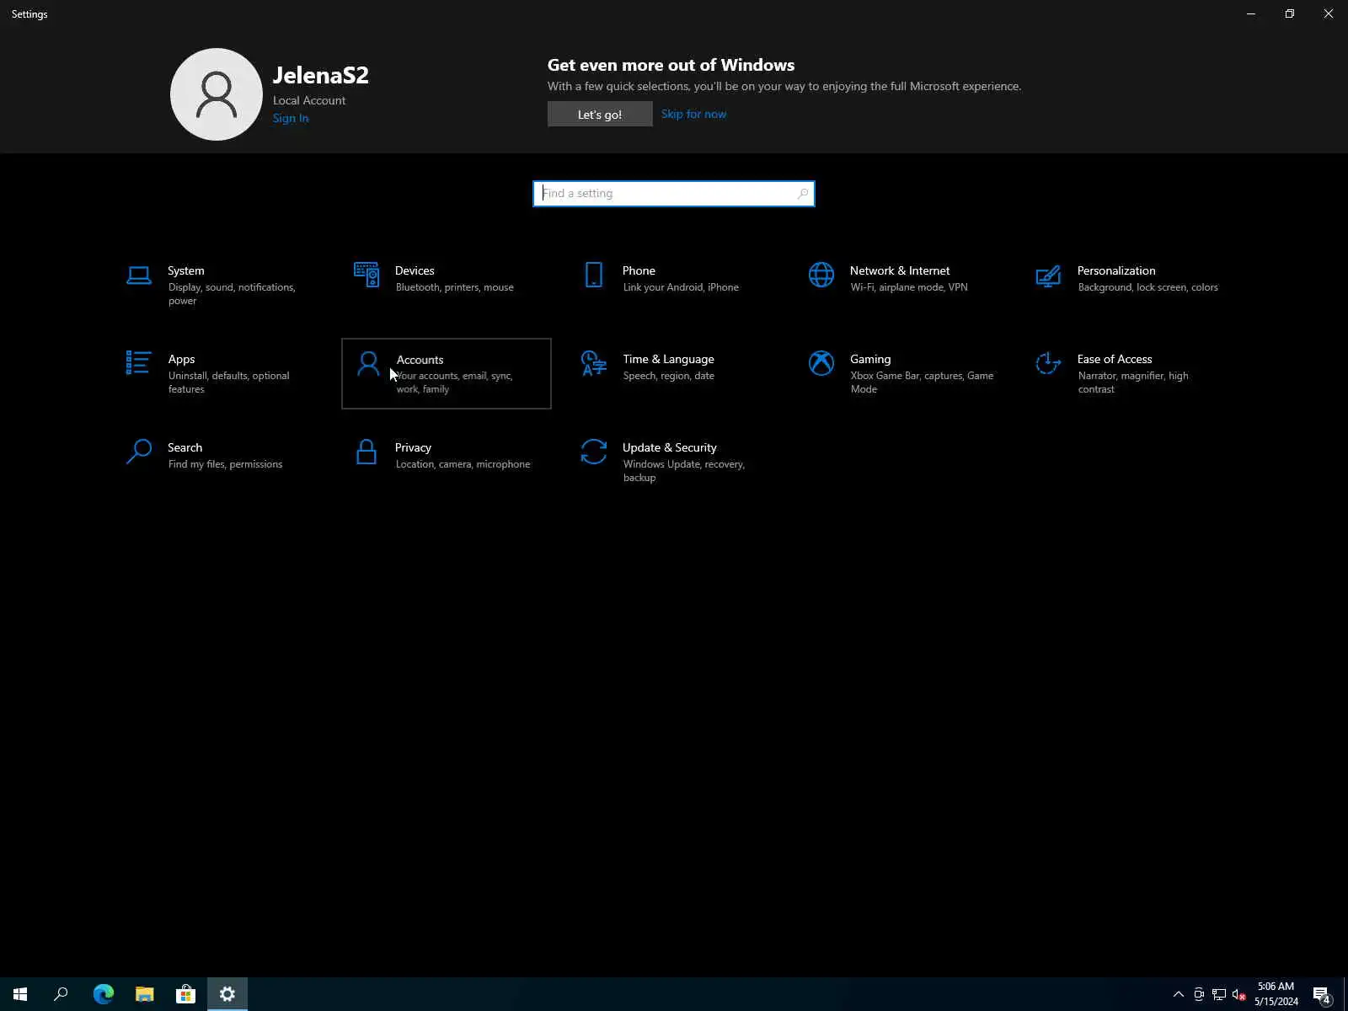The height and width of the screenshot is (1011, 1348).
Task: Click the Get even more out of Windows heading
Action: click(671, 65)
